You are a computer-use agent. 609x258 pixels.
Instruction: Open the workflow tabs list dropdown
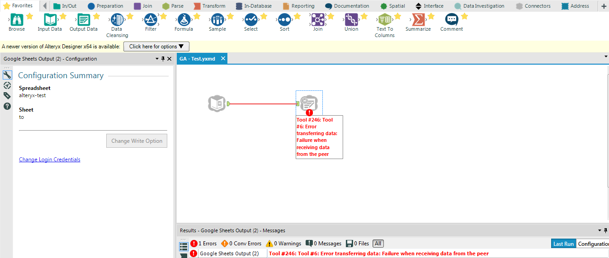606,57
